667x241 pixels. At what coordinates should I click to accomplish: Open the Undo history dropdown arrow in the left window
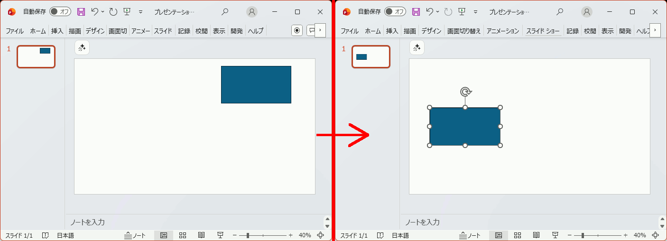[103, 12]
